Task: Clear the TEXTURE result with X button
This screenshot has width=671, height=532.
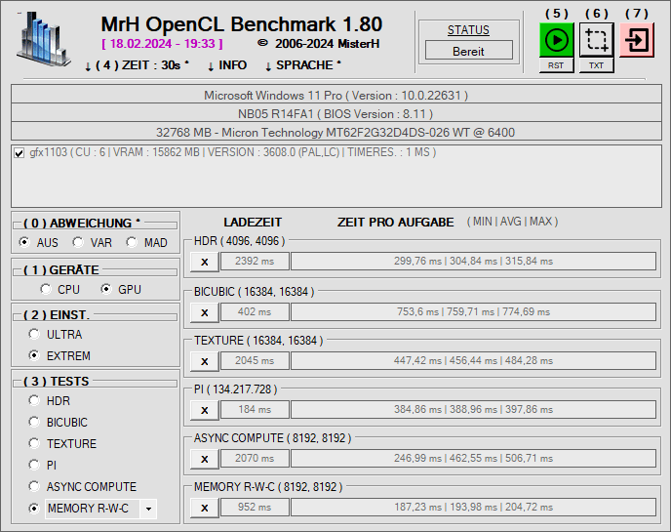Action: (205, 361)
